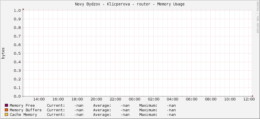Click the 22:00 time axis label

pos(115,99)
